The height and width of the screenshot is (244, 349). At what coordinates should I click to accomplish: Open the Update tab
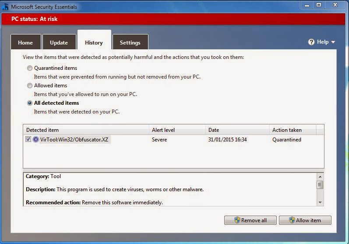point(59,42)
